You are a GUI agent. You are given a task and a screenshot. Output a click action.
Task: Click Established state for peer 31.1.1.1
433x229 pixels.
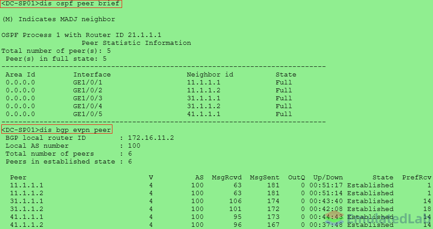click(370, 201)
